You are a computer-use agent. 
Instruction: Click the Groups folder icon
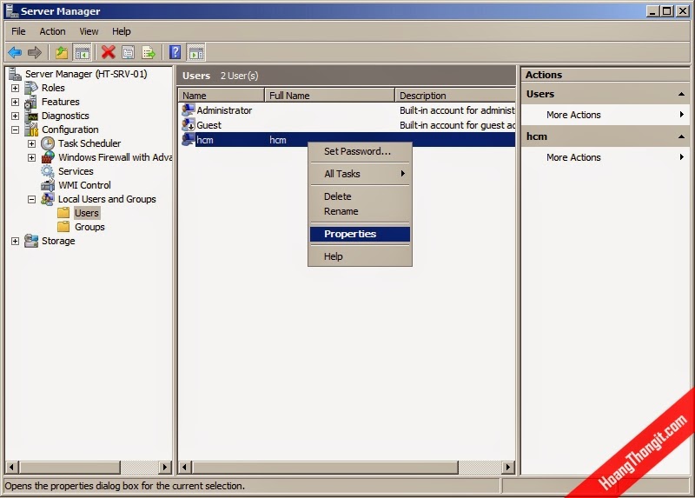pyautogui.click(x=63, y=227)
